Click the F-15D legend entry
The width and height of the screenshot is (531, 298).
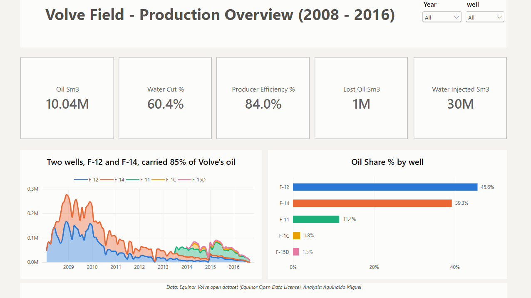(x=192, y=180)
